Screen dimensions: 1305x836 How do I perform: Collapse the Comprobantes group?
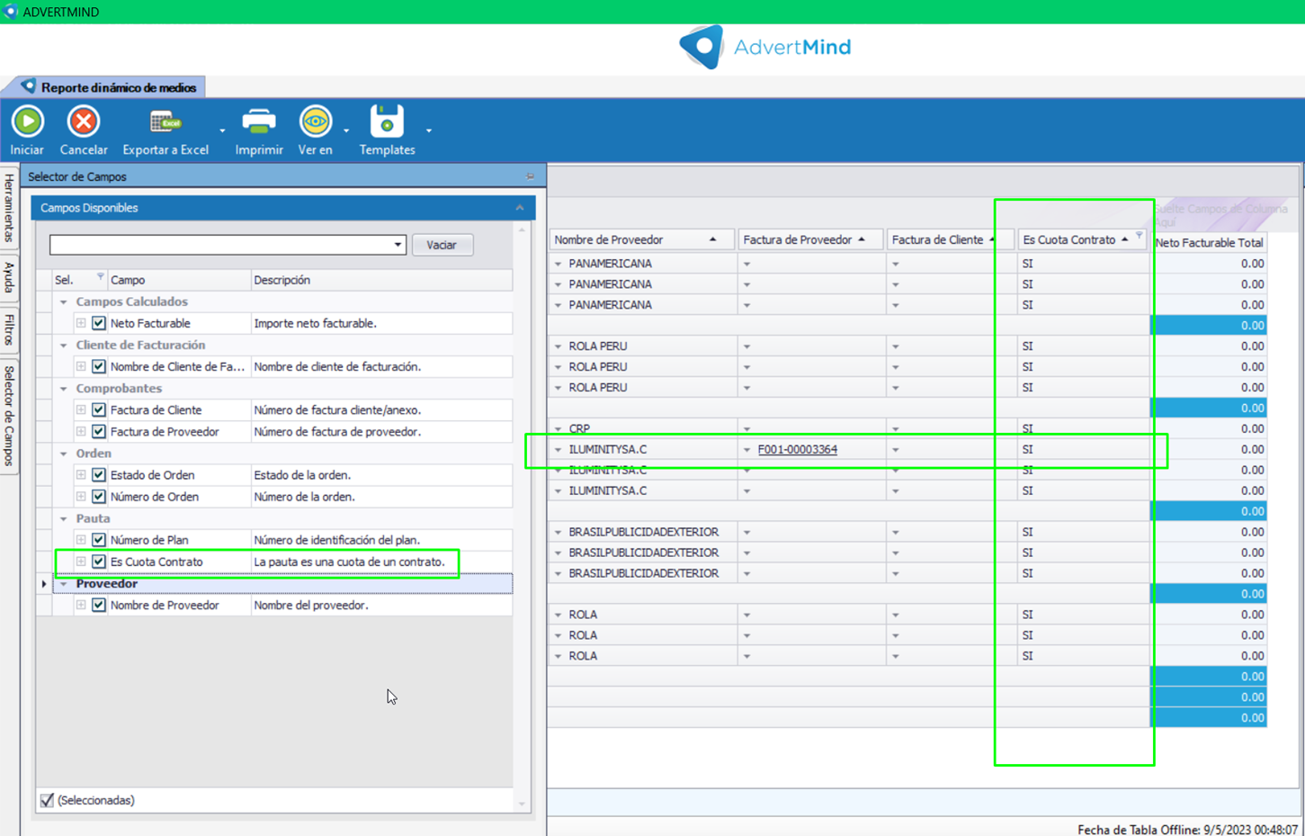tap(64, 389)
